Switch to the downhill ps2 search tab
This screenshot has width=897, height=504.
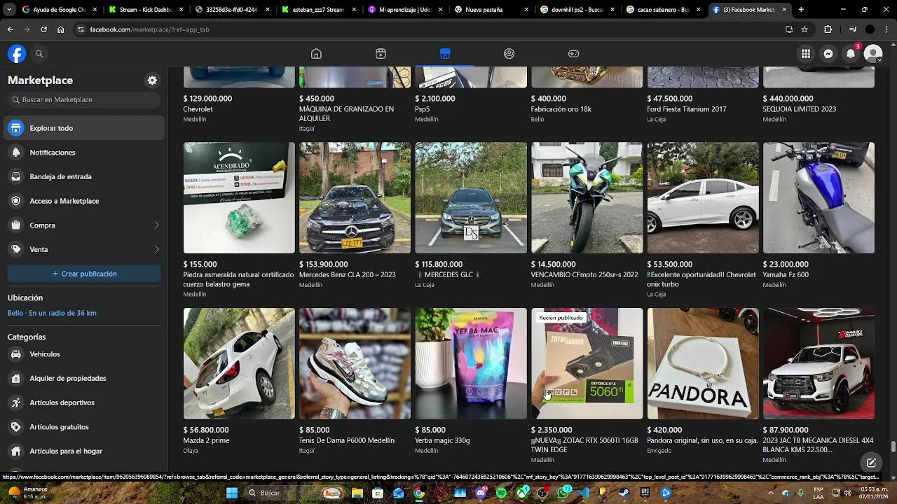[x=577, y=10]
